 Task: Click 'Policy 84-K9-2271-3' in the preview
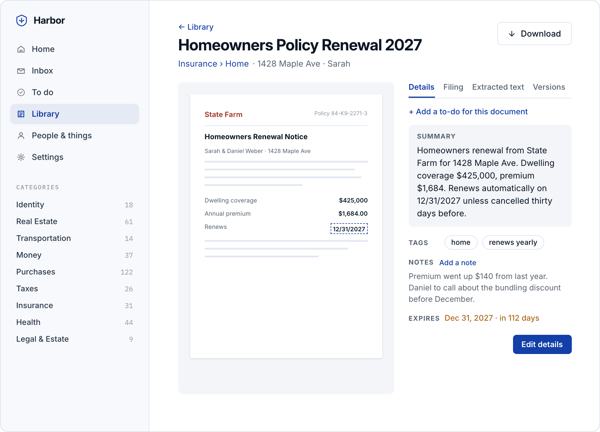341,113
